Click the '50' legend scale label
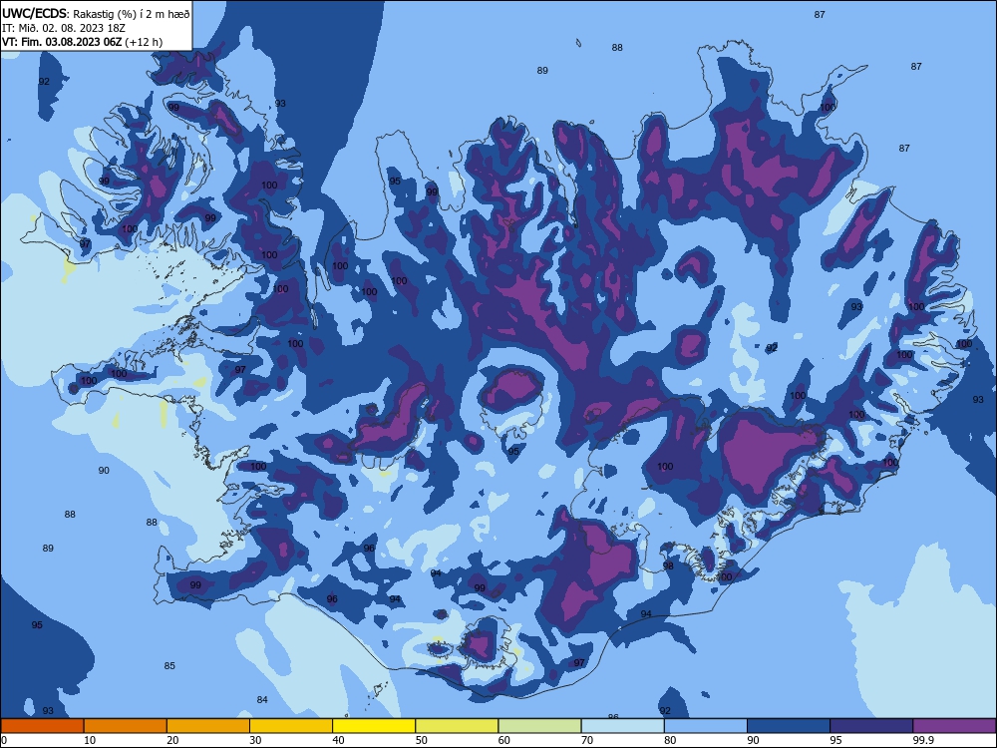997x748 pixels. coord(421,740)
